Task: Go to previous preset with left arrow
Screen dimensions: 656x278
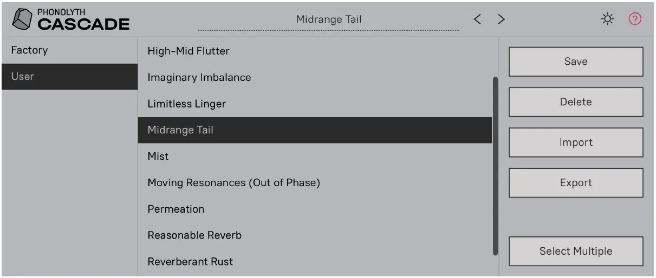Action: (x=477, y=19)
